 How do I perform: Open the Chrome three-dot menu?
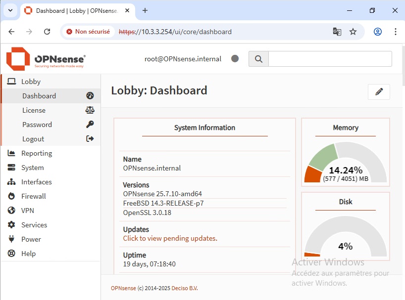pos(396,32)
